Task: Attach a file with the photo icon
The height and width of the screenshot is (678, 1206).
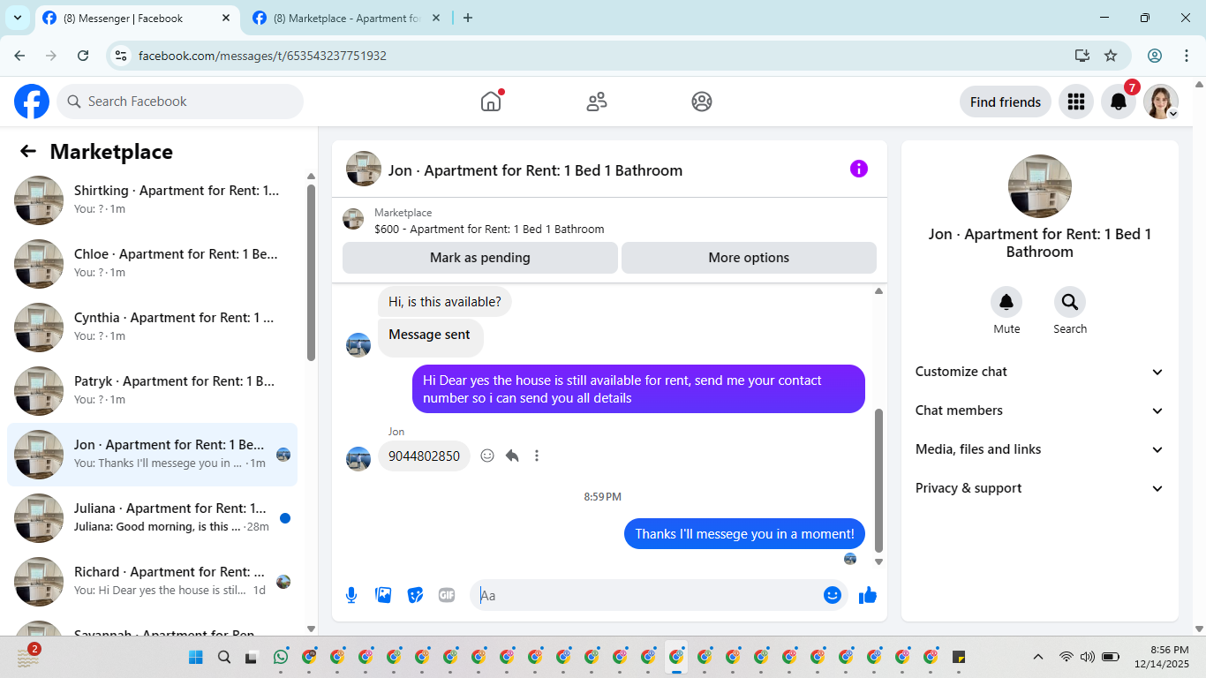Action: click(383, 595)
